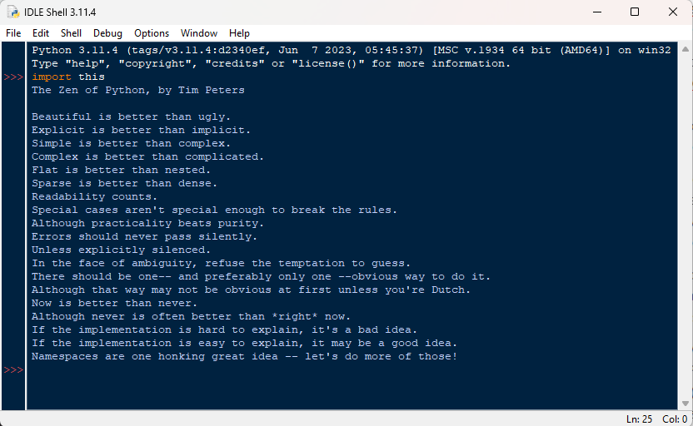Click the Ln: 25 status indicator
Screen dimensions: 693x426
[x=641, y=419]
